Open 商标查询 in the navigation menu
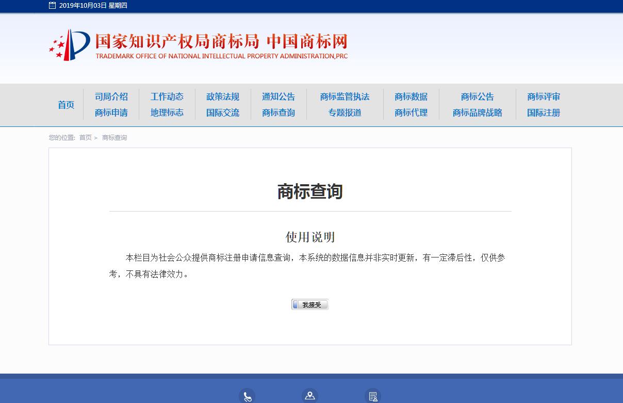This screenshot has width=623, height=403. pyautogui.click(x=278, y=113)
